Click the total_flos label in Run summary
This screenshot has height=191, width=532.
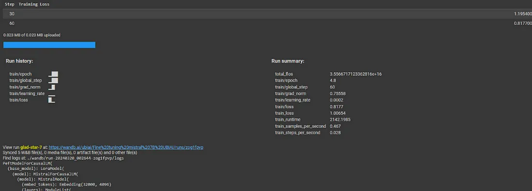pos(284,74)
